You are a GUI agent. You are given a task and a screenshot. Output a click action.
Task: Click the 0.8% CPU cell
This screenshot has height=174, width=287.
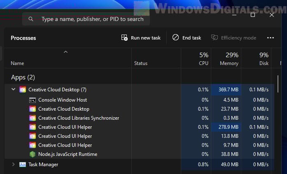point(196,165)
